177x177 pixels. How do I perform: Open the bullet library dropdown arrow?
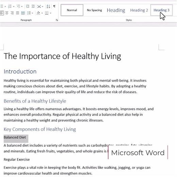(5, 6)
